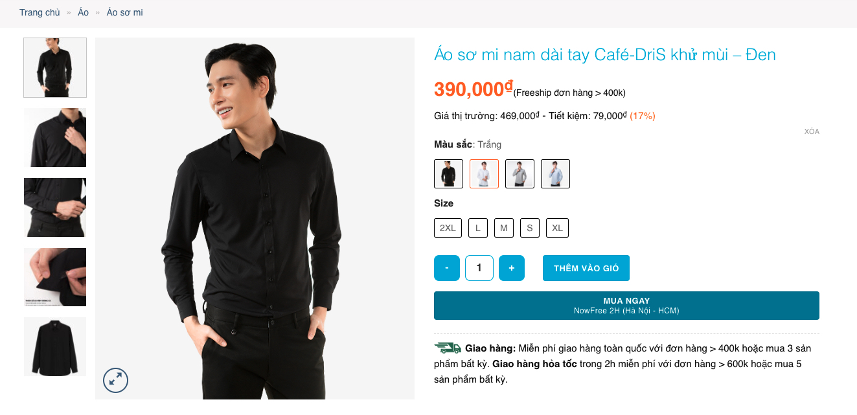
Task: Open the Áo sơ mi breadcrumb link
Action: click(125, 12)
